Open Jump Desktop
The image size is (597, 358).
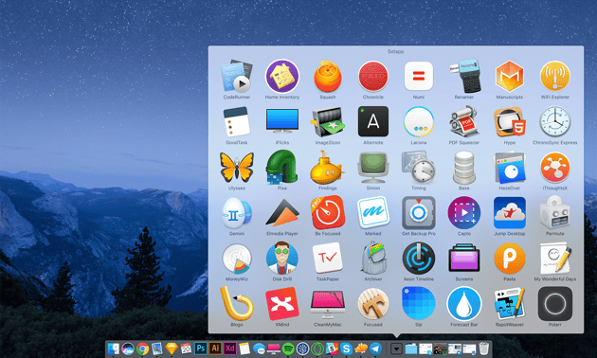[510, 213]
